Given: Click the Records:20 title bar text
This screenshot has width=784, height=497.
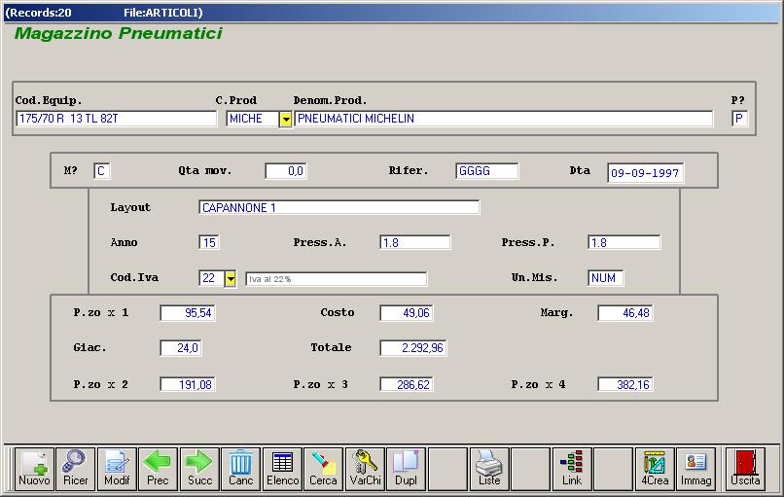Looking at the screenshot, I should 39,13.
